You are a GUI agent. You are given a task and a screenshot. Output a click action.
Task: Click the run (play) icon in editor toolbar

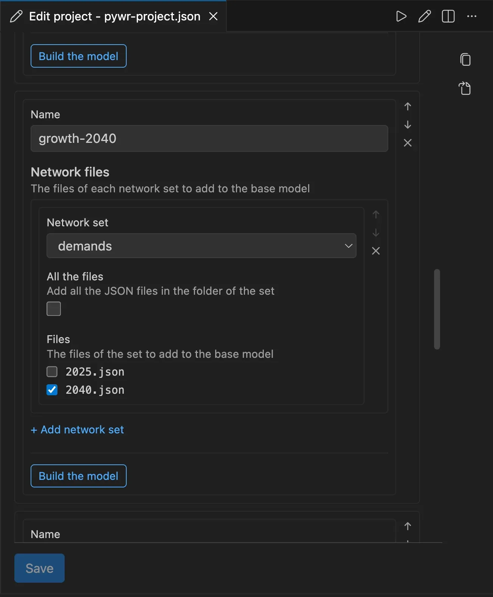click(401, 16)
